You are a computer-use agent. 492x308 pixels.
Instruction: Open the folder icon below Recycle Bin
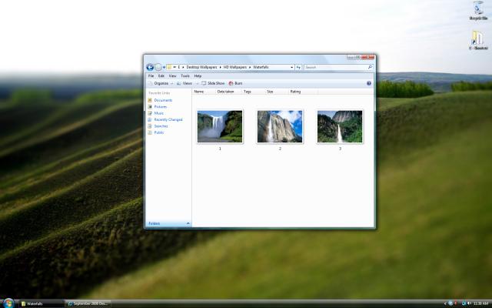pyautogui.click(x=478, y=40)
